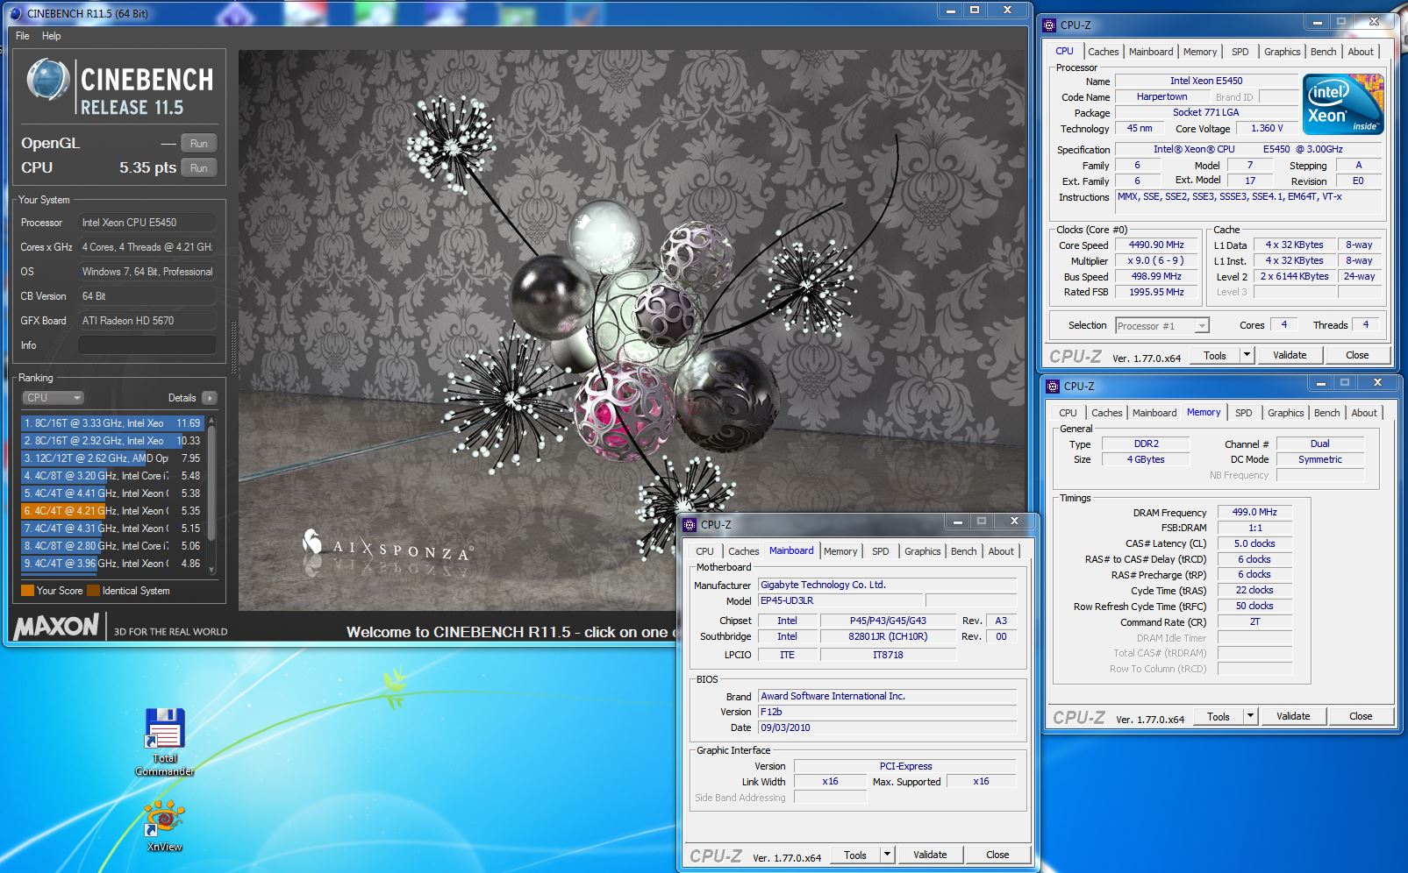This screenshot has width=1408, height=873.
Task: Open the Processor #1 selection dropdown
Action: [x=1162, y=326]
